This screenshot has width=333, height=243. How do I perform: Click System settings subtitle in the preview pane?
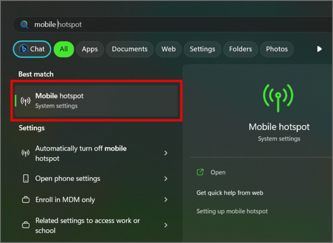click(x=279, y=139)
